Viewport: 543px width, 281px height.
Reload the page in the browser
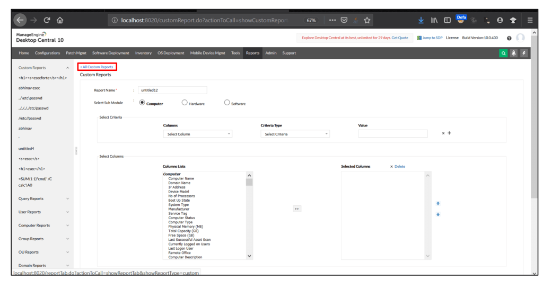[x=47, y=20]
